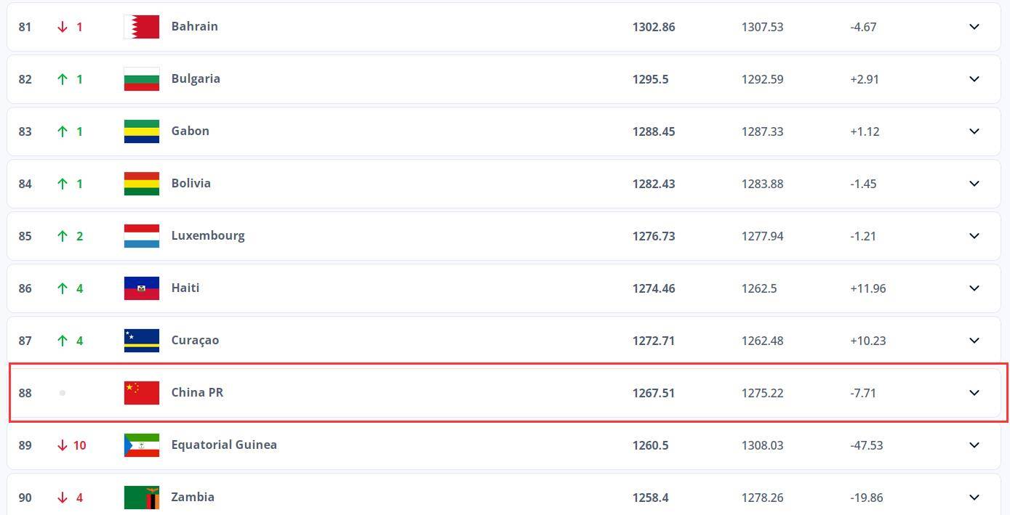Click the Equatorial Guinea flag icon

pos(142,445)
